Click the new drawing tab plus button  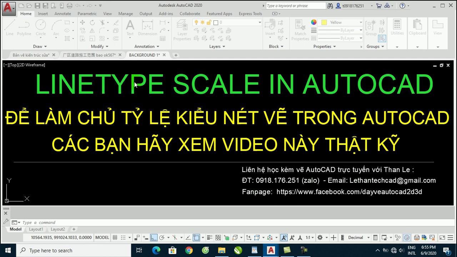click(176, 55)
